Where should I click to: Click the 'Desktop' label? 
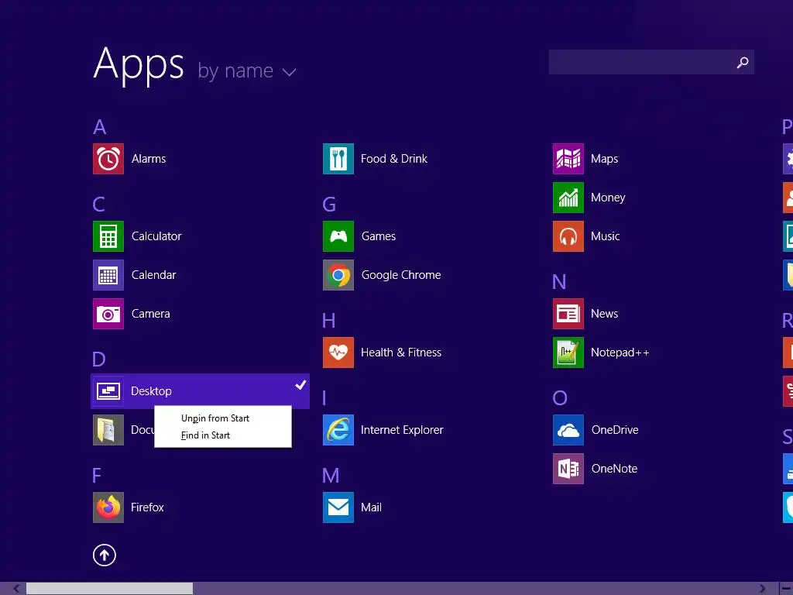click(151, 391)
